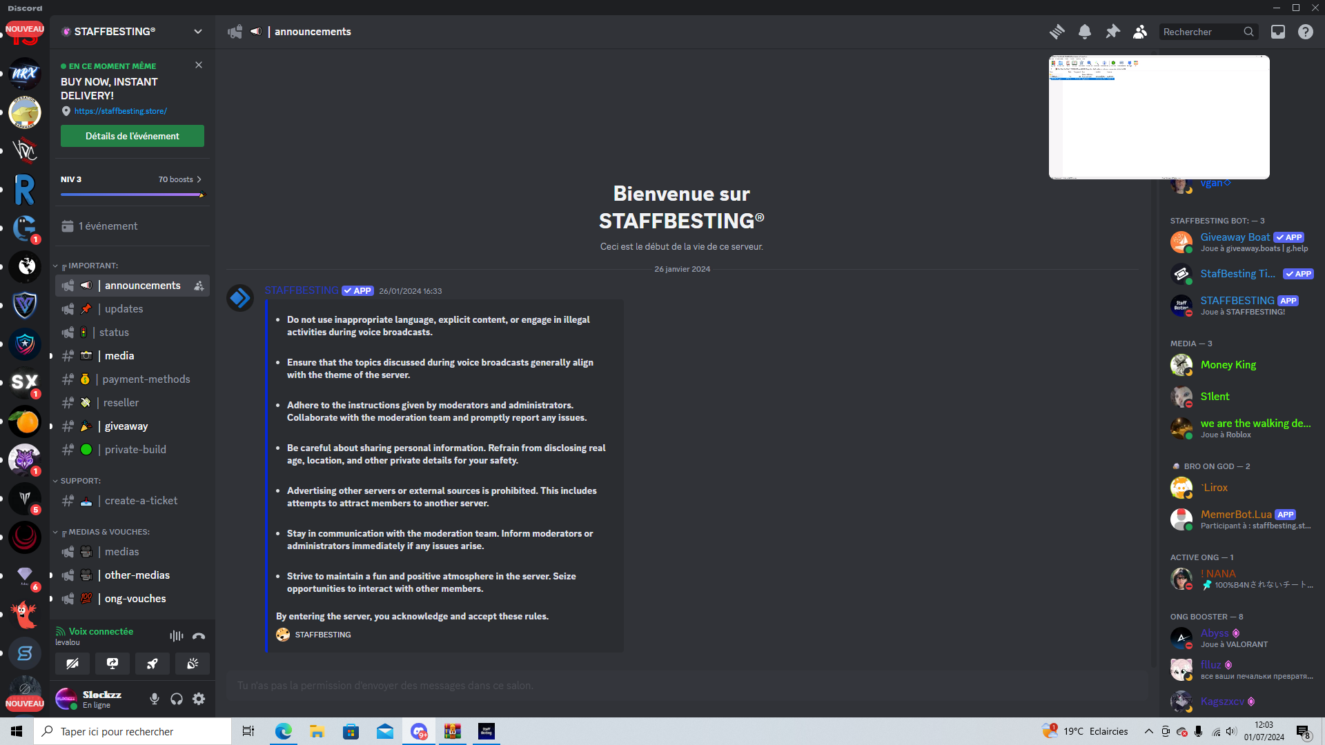
Task: Open the payment-methods channel
Action: (132, 379)
